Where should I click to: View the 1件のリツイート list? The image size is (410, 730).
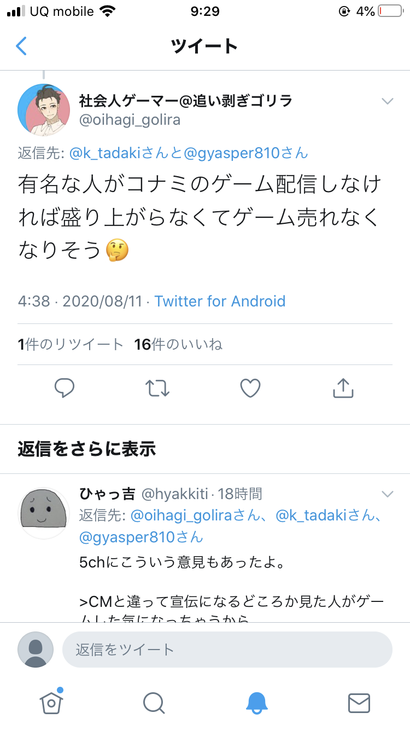(71, 344)
